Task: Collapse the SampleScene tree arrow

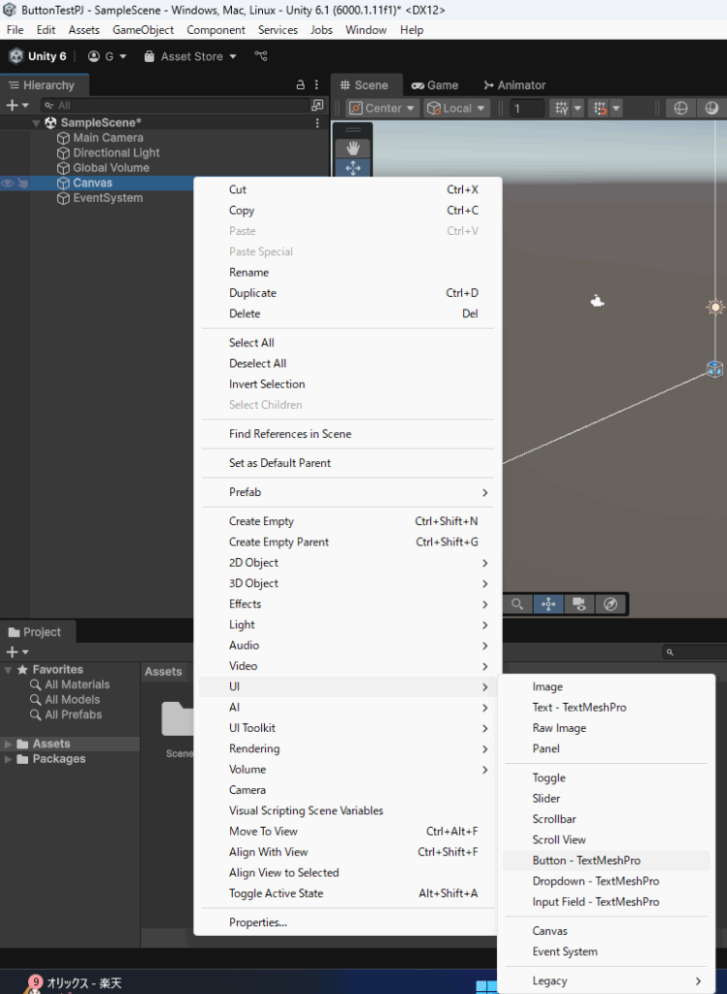Action: click(36, 123)
